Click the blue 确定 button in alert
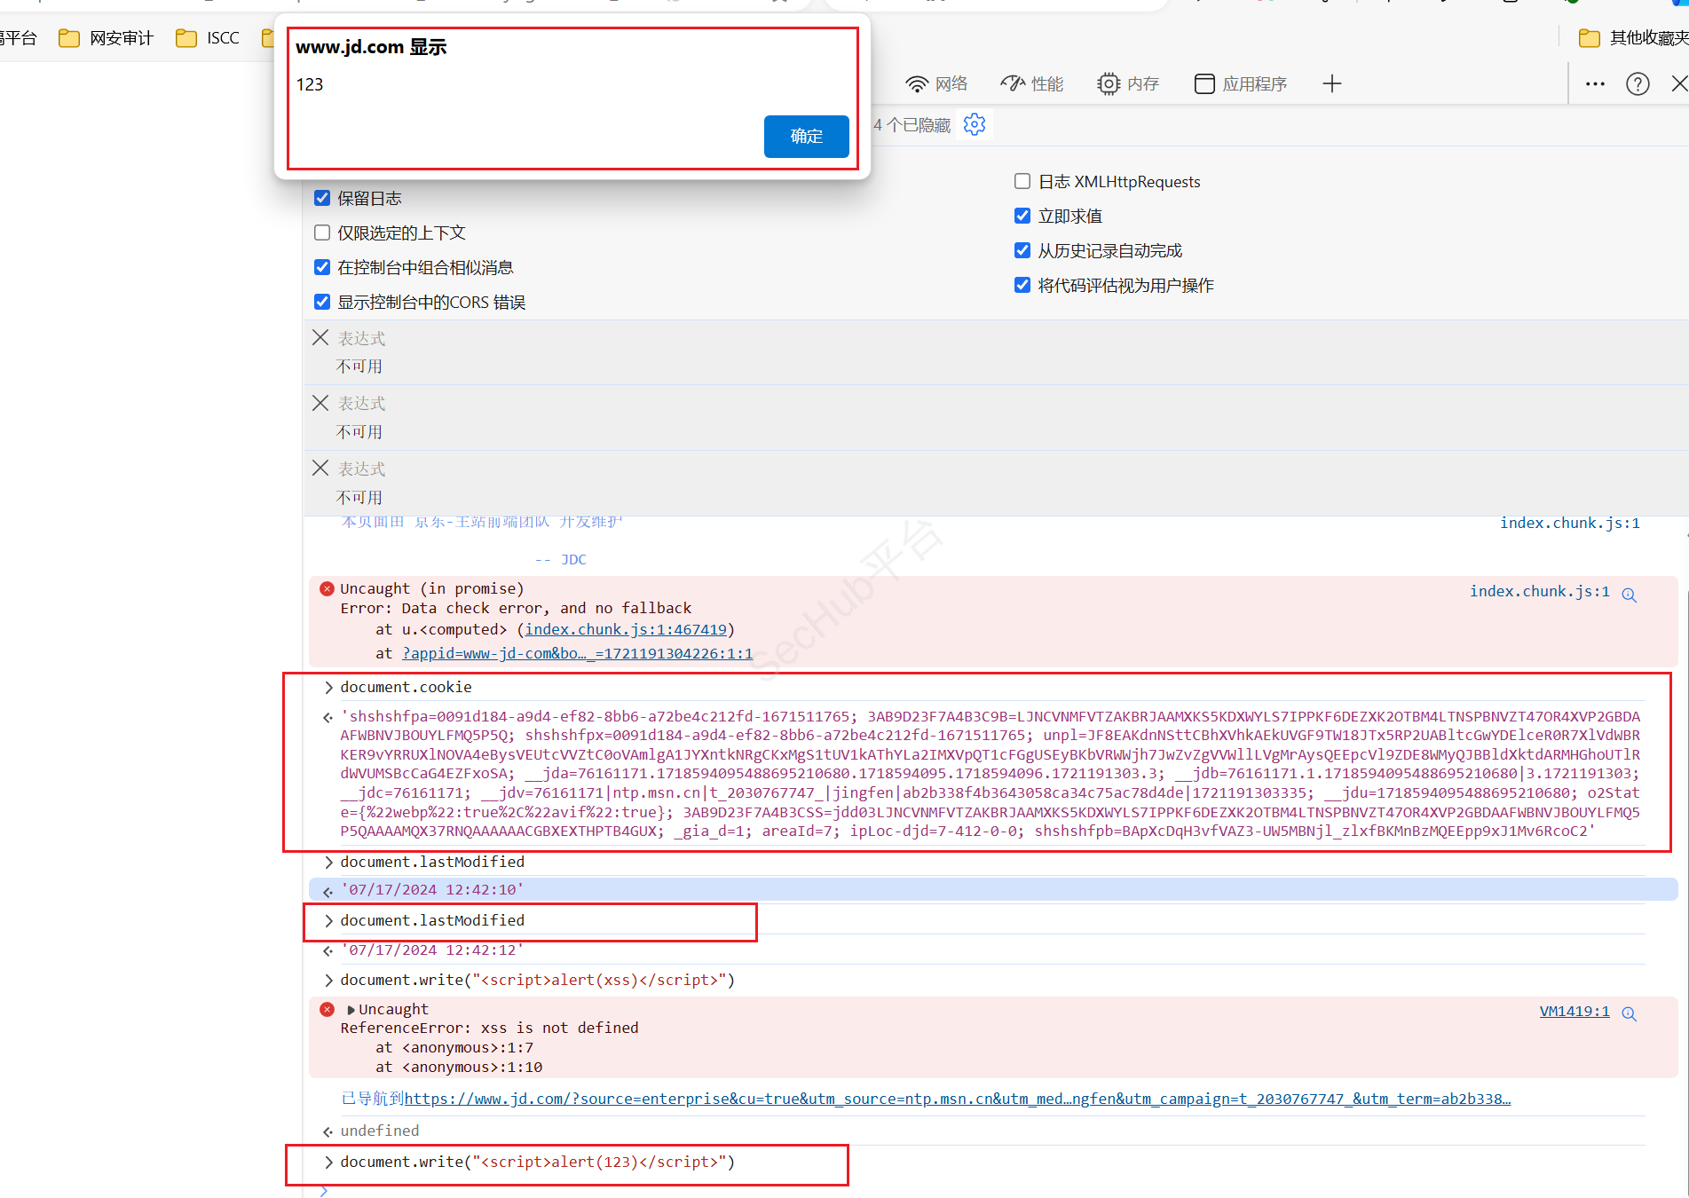Screen dimensions: 1689x1198 coord(806,137)
